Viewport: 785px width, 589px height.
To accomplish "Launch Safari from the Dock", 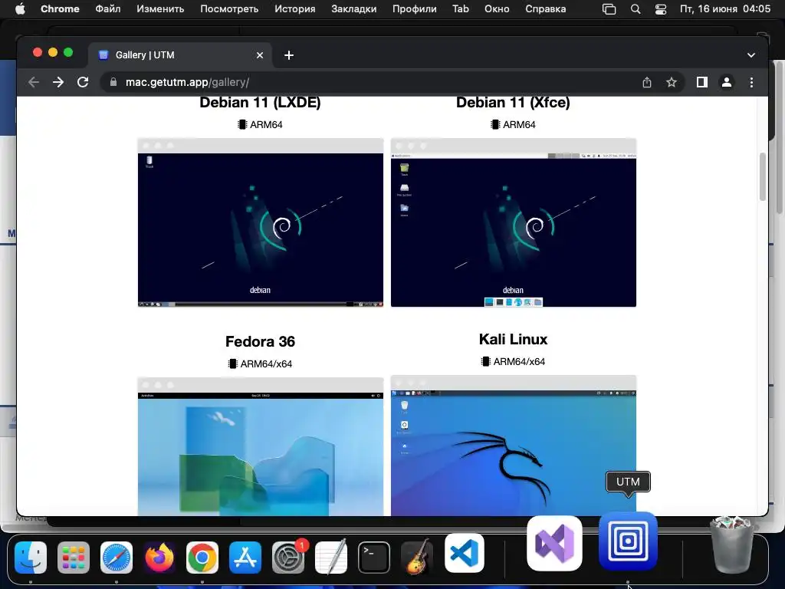I will point(117,557).
